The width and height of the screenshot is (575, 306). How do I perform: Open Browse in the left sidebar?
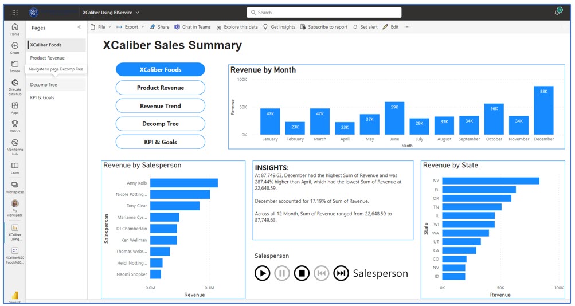tap(15, 66)
